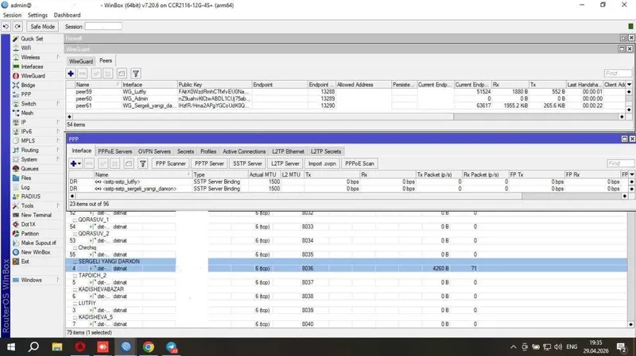Viewport: 636px width, 356px height.
Task: Click Find field in WireGuard window
Action: (x=618, y=74)
